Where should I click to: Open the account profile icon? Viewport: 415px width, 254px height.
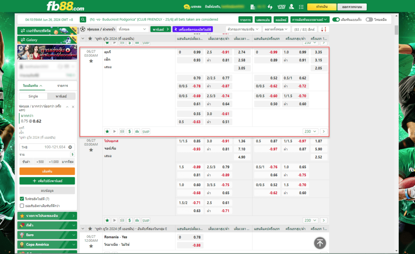point(291,6)
